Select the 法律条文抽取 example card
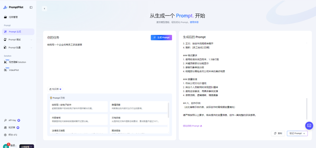The height and width of the screenshot is (148, 316). click(79, 130)
